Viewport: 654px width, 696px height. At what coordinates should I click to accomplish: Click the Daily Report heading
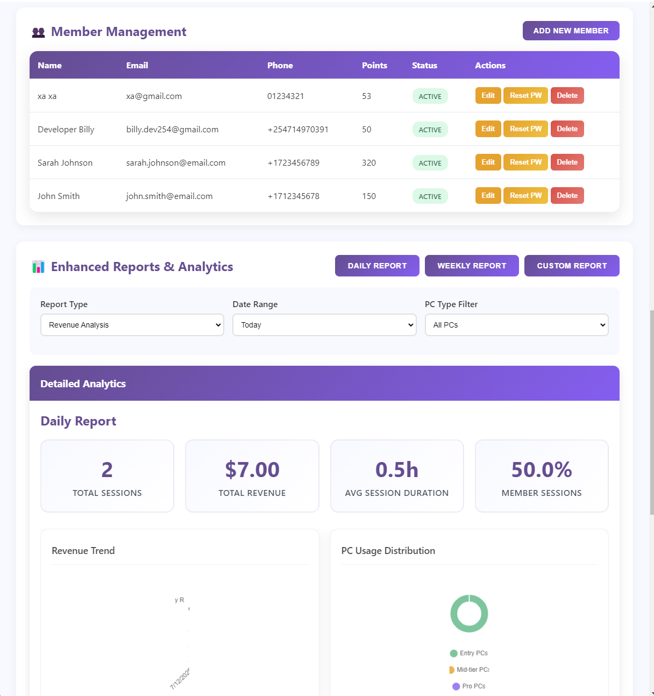tap(79, 421)
